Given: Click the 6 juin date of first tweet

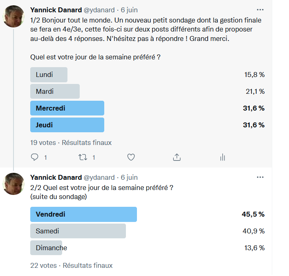Looking at the screenshot, I should pos(129,10).
